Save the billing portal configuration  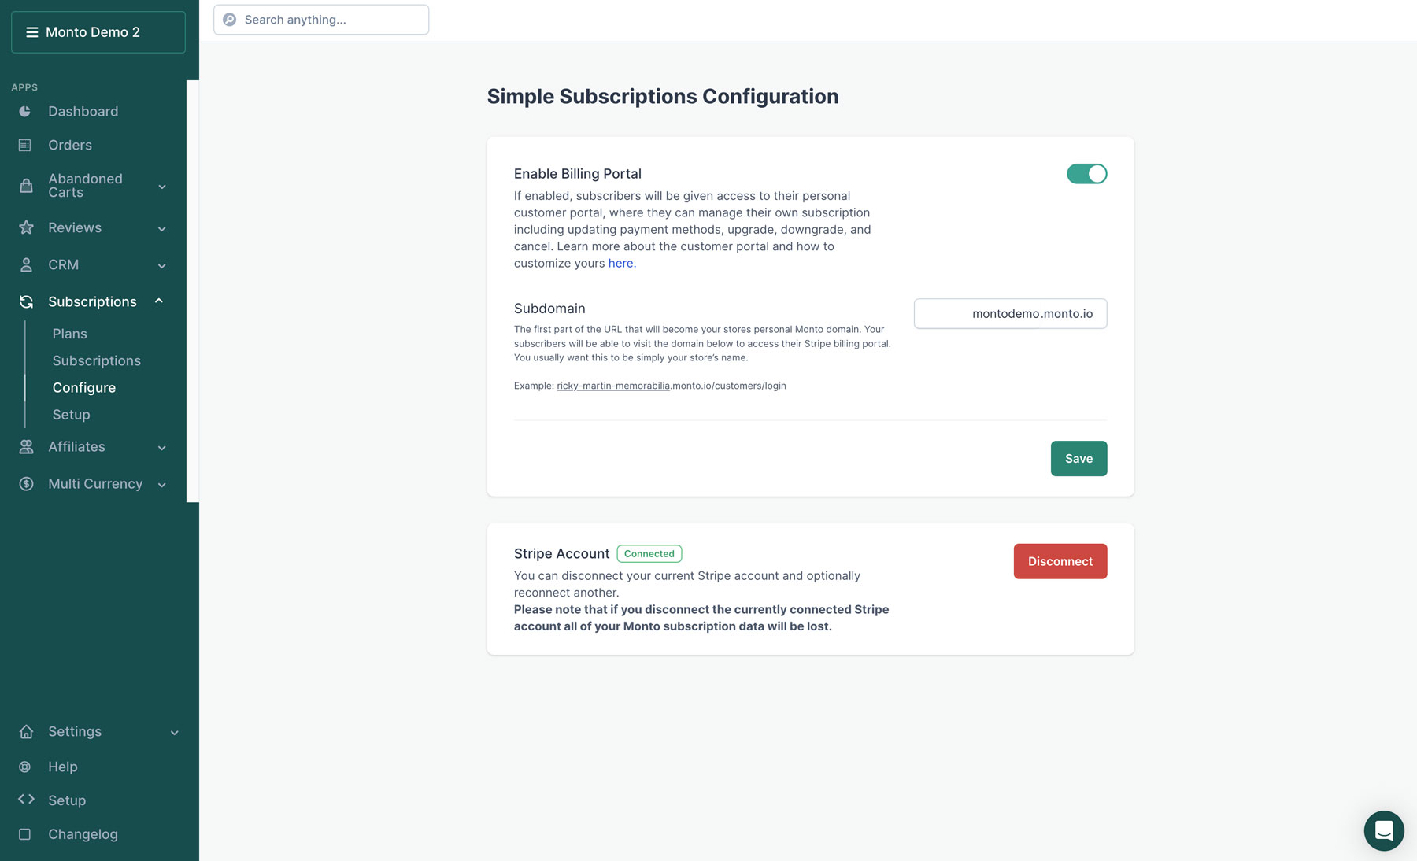pos(1078,458)
